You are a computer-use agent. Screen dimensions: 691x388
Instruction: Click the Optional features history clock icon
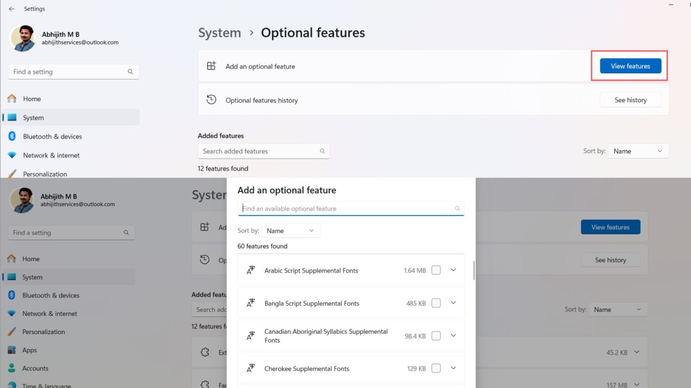211,99
